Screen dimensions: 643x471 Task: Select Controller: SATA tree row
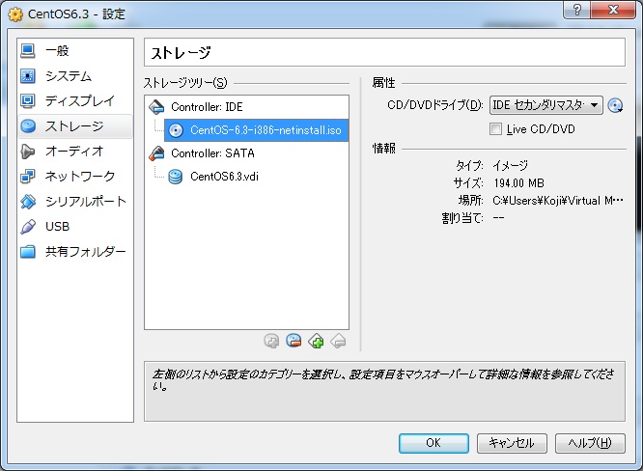[246, 153]
